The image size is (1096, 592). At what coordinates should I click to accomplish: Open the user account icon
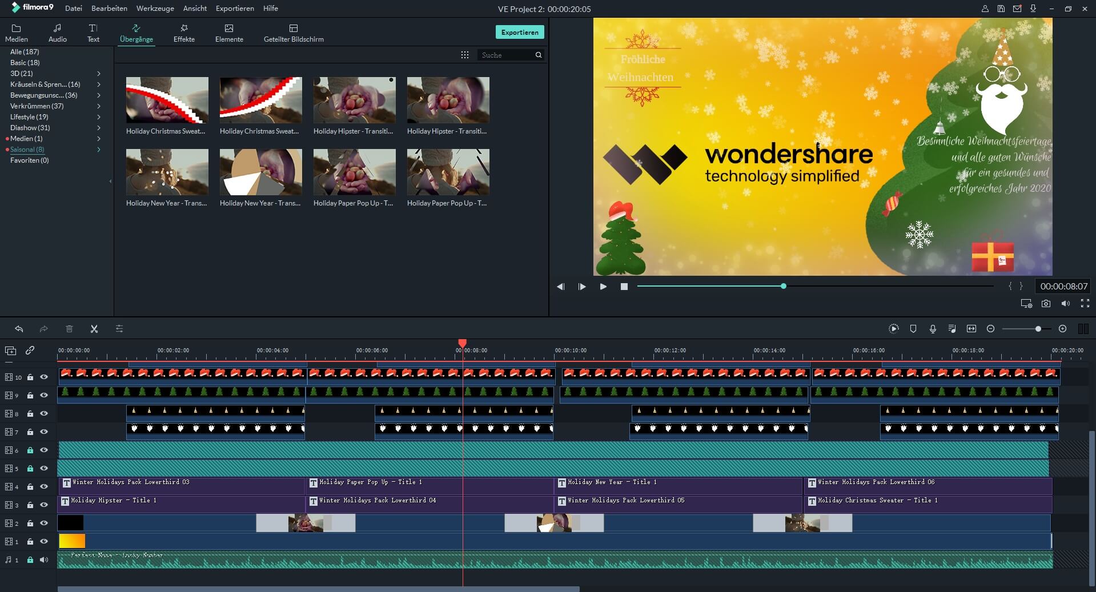tap(985, 9)
